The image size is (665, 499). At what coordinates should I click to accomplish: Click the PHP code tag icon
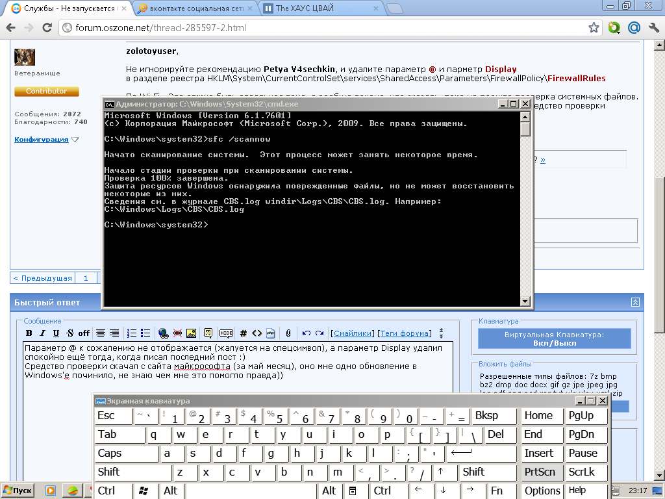point(271,333)
